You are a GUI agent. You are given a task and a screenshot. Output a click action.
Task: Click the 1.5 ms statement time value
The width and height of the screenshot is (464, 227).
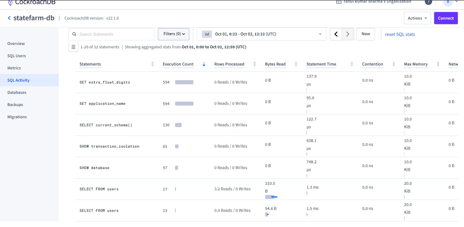pyautogui.click(x=312, y=208)
